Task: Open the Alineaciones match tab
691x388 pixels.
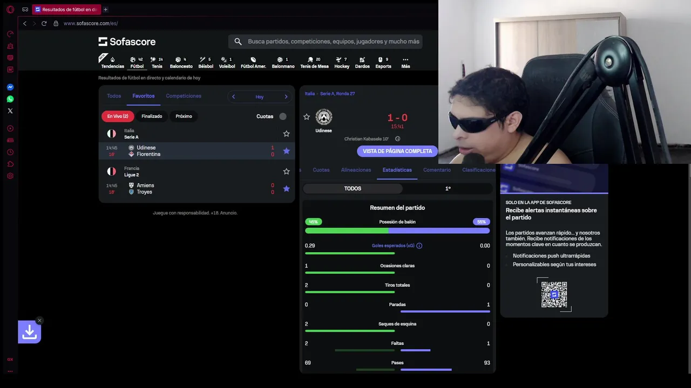Action: (356, 170)
